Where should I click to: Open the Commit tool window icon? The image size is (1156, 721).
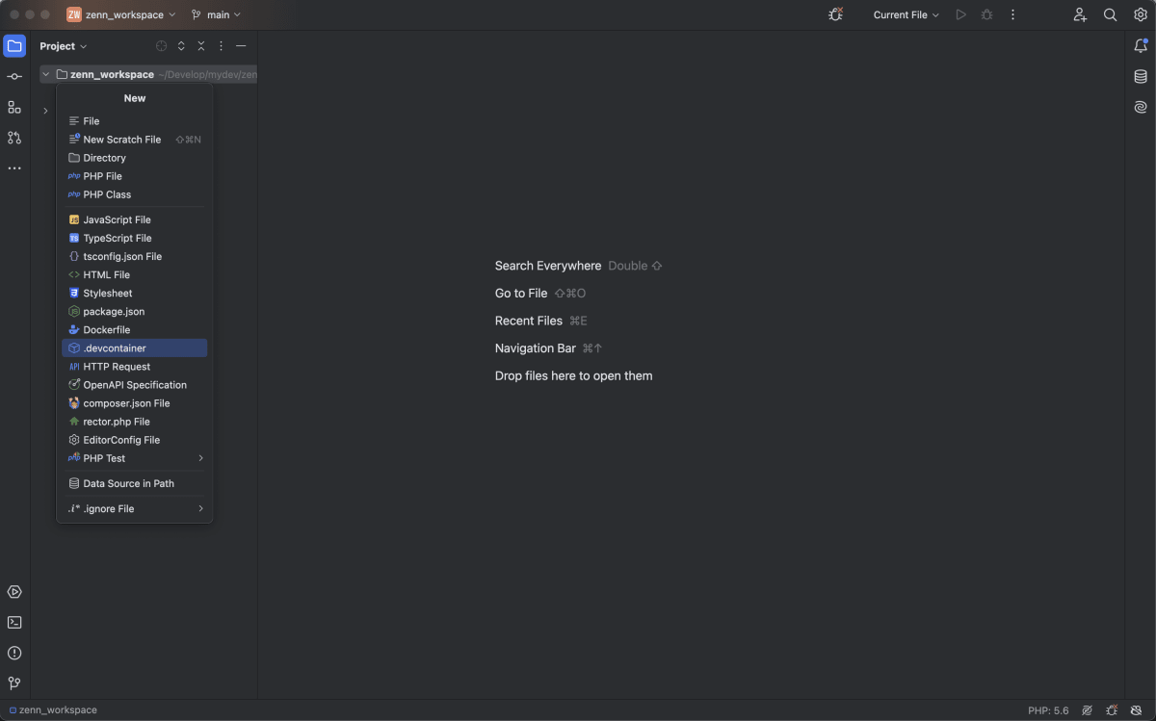click(x=14, y=76)
